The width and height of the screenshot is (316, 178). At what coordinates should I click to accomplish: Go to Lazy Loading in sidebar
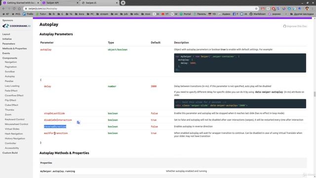point(12,86)
